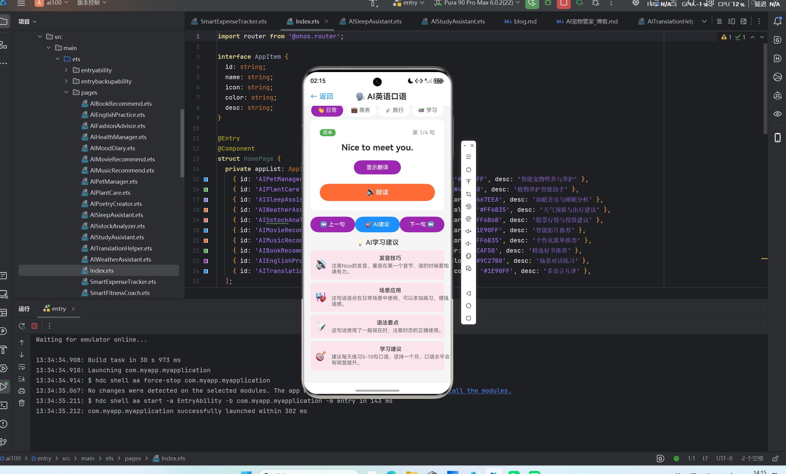Toggle editor and preview split view

(x=731, y=21)
